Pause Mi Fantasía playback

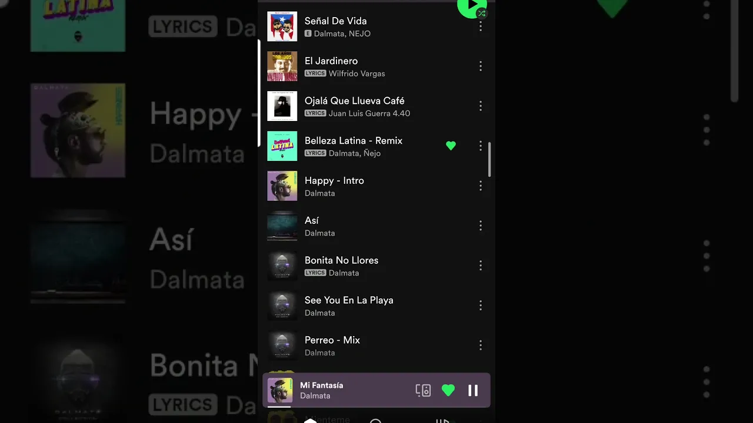click(x=473, y=390)
